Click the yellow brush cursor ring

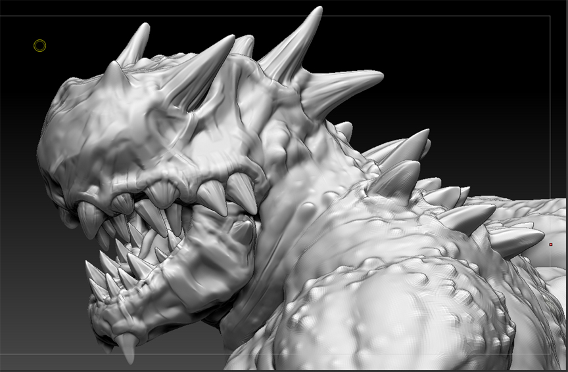[40, 45]
